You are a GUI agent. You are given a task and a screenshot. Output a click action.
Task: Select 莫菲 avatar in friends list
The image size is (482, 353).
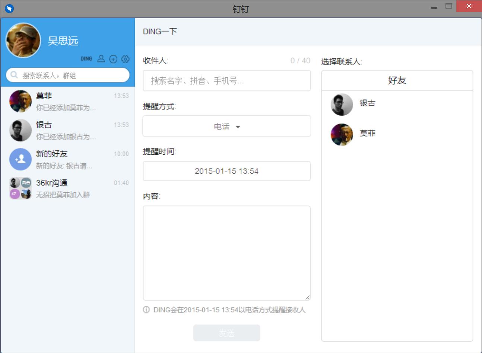coord(342,135)
